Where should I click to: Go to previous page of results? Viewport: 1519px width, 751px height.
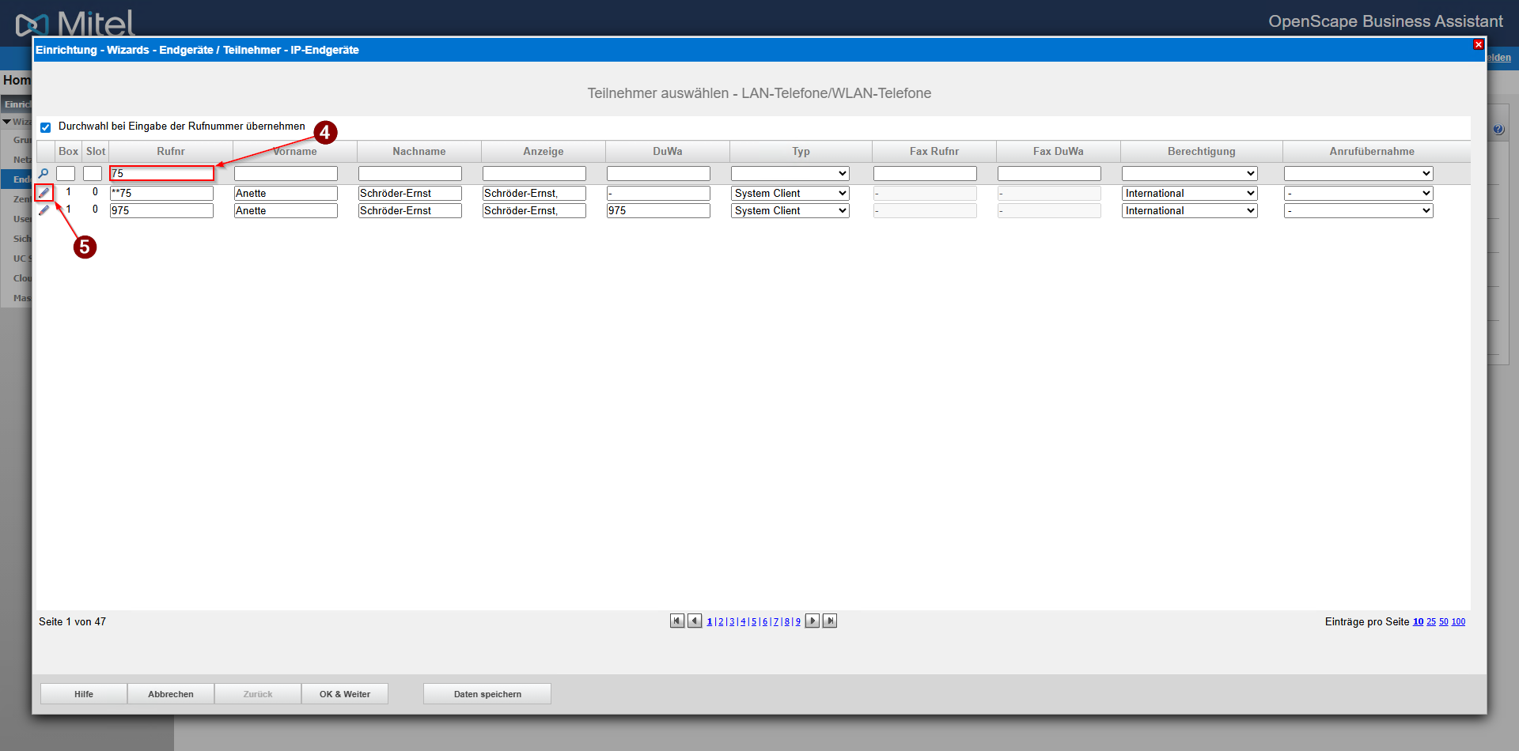pos(695,621)
